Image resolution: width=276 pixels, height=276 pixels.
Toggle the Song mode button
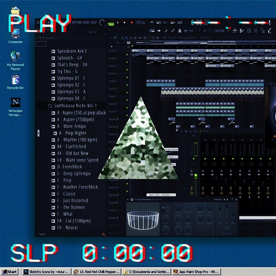coord(111,23)
